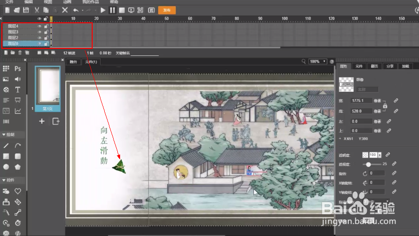Toggle all layers visibility in timeline header
419x236 pixels.
39,19
